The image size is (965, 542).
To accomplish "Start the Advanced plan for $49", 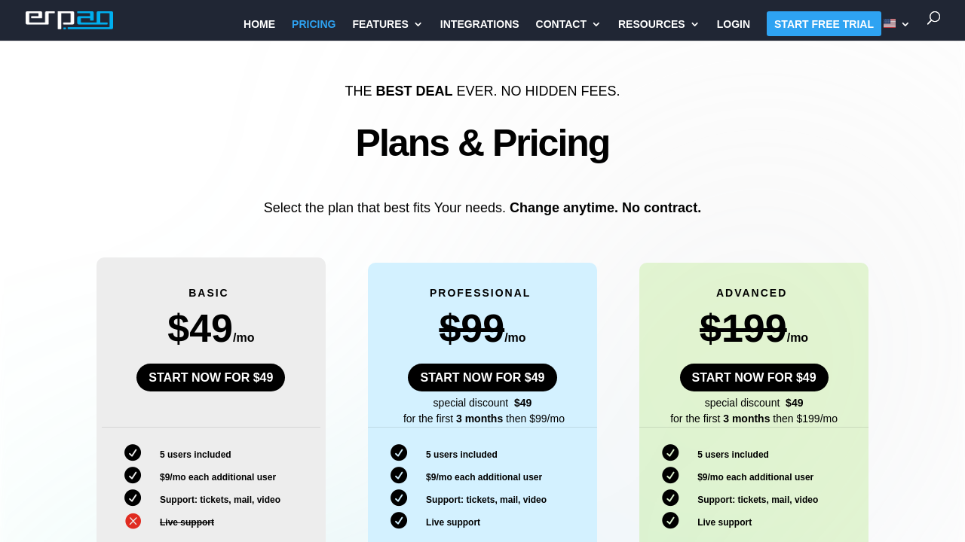I will pos(754,378).
